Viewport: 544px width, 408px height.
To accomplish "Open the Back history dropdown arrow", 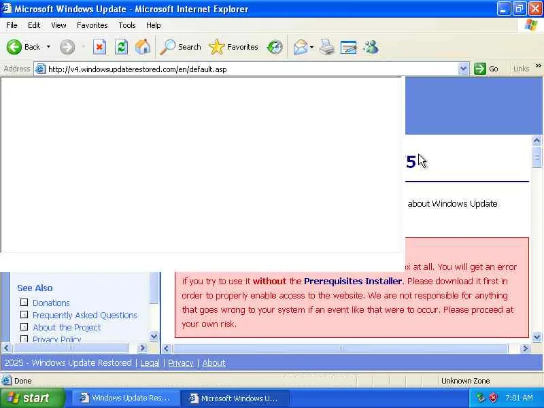I will (48, 47).
